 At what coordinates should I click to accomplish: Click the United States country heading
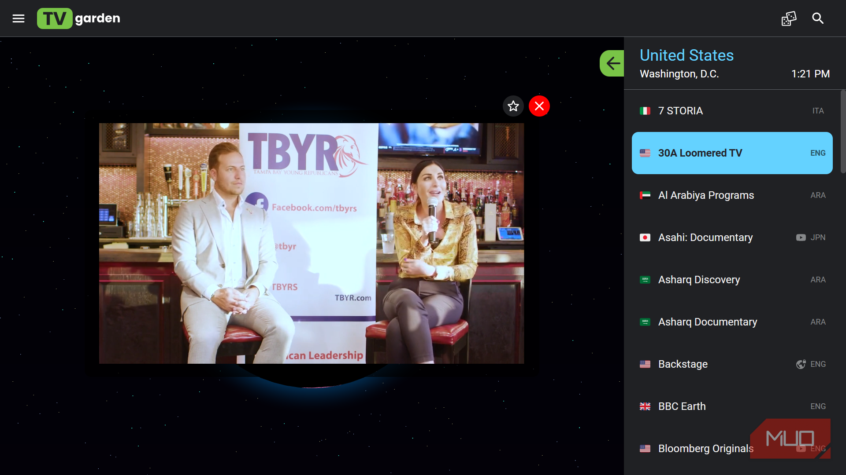686,55
